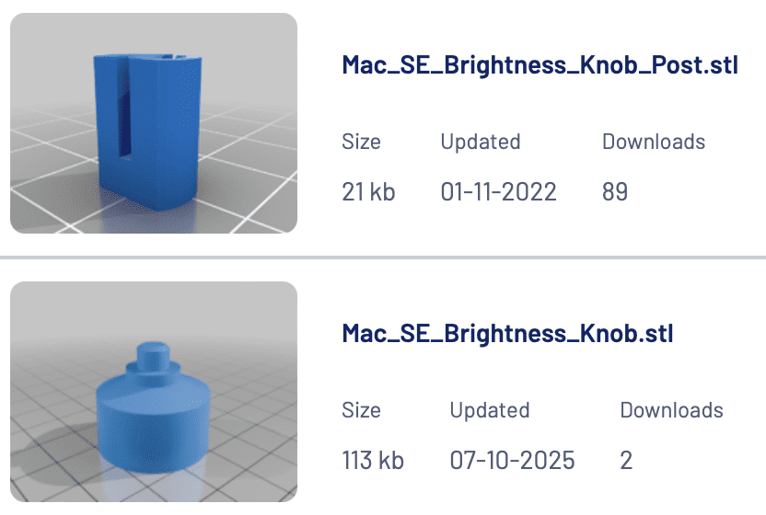Select the 07-10-2025 updated date
The image size is (766, 515).
click(512, 460)
